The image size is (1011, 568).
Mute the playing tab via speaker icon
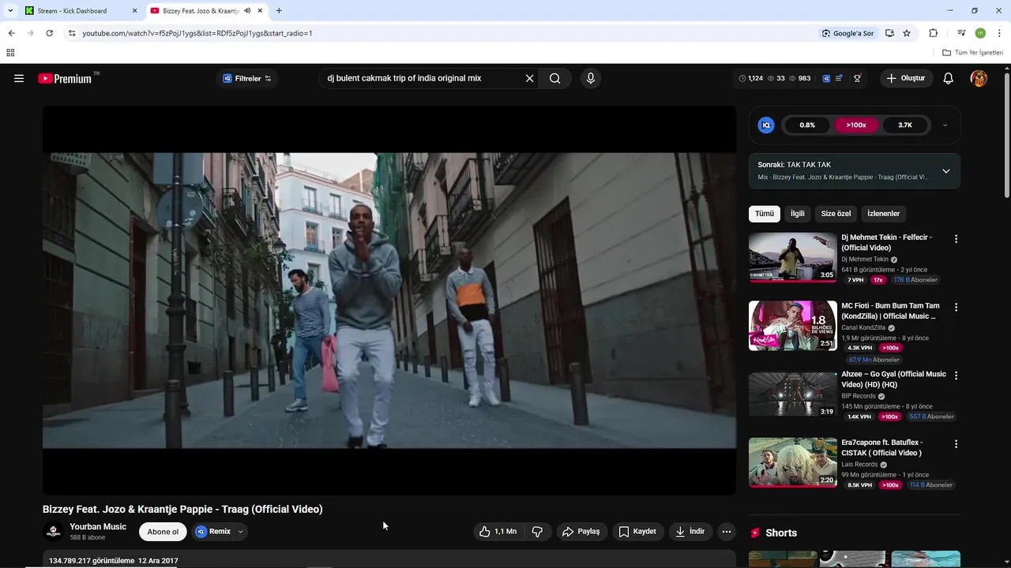248,11
